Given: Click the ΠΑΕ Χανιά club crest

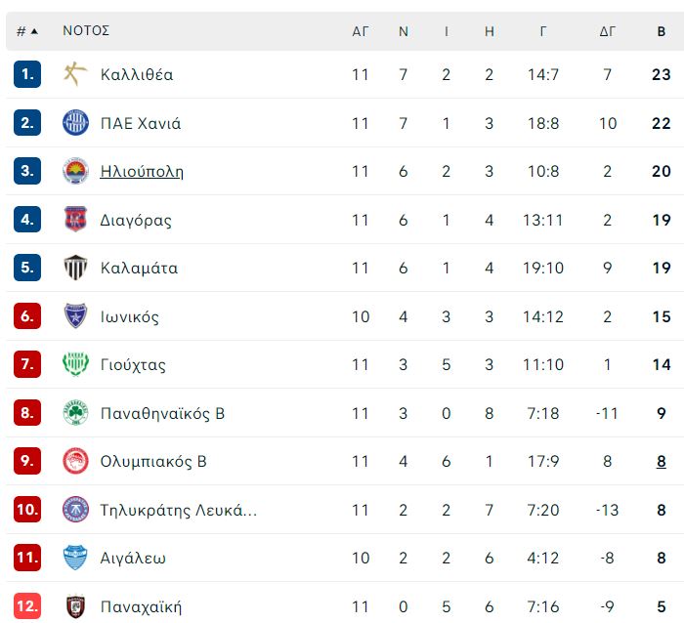Looking at the screenshot, I should click(75, 122).
